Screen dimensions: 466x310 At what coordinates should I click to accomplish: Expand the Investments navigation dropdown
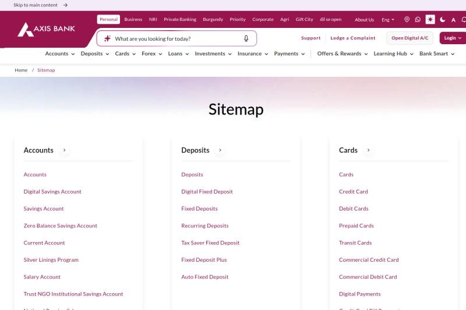213,54
